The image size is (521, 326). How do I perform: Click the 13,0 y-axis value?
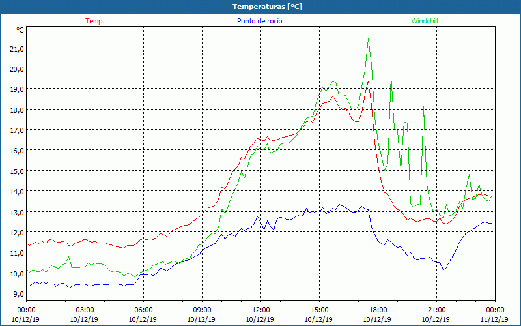click(17, 213)
